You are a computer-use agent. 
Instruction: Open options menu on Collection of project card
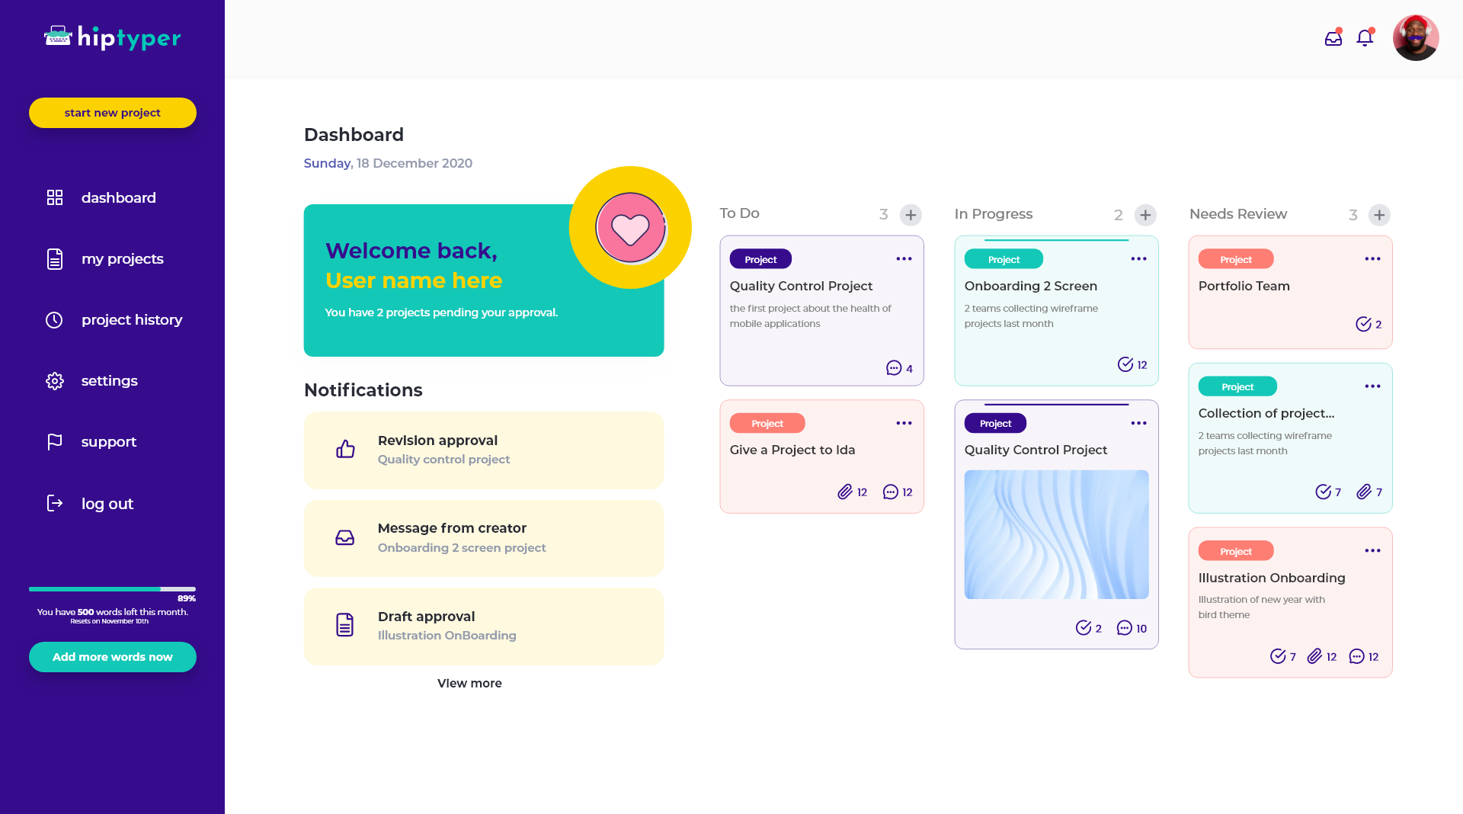pyautogui.click(x=1372, y=386)
